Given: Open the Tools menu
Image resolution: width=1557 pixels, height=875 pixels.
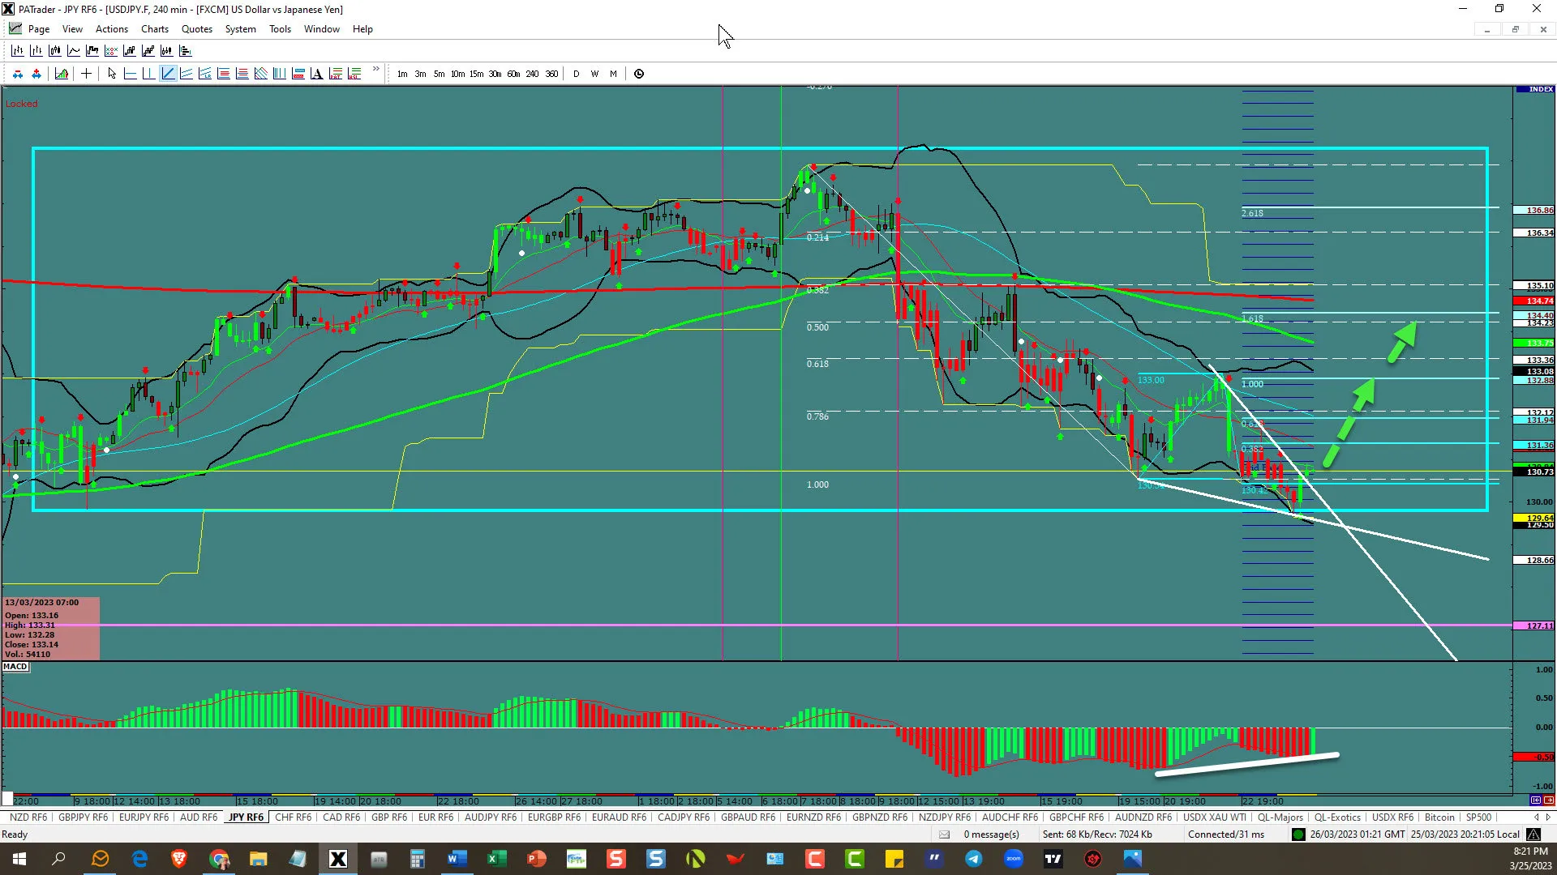Looking at the screenshot, I should (280, 29).
